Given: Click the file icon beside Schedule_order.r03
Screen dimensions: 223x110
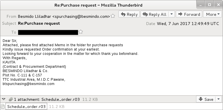Looking at the screenshot, I should (x=3, y=107).
